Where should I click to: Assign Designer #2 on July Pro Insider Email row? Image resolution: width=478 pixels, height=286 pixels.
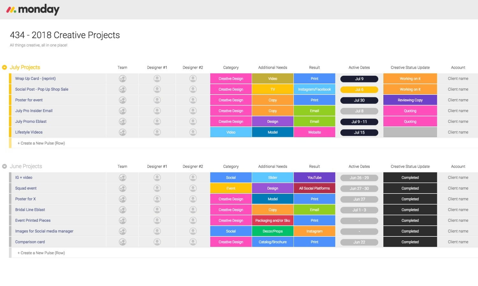[x=193, y=111]
